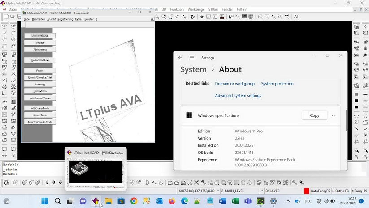Click the AI toolbar icon in IntelliCAD
The width and height of the screenshot is (369, 208).
point(296,17)
